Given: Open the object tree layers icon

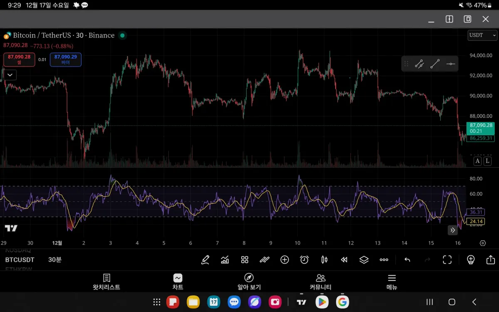Looking at the screenshot, I should 364,260.
